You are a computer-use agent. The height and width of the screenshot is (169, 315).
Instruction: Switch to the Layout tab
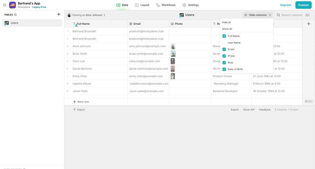pos(142,5)
